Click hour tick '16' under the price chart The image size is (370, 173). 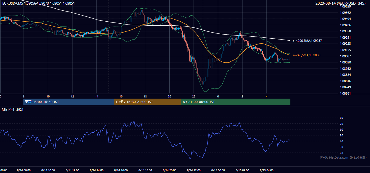click(121, 96)
